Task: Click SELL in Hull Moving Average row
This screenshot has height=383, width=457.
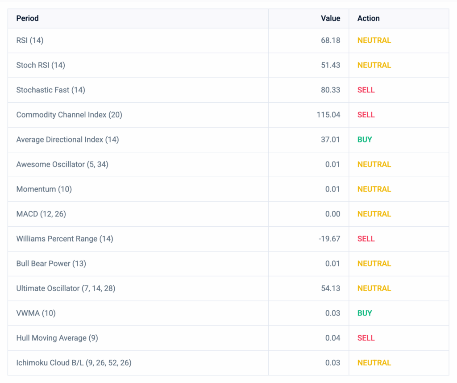Action: pyautogui.click(x=366, y=337)
